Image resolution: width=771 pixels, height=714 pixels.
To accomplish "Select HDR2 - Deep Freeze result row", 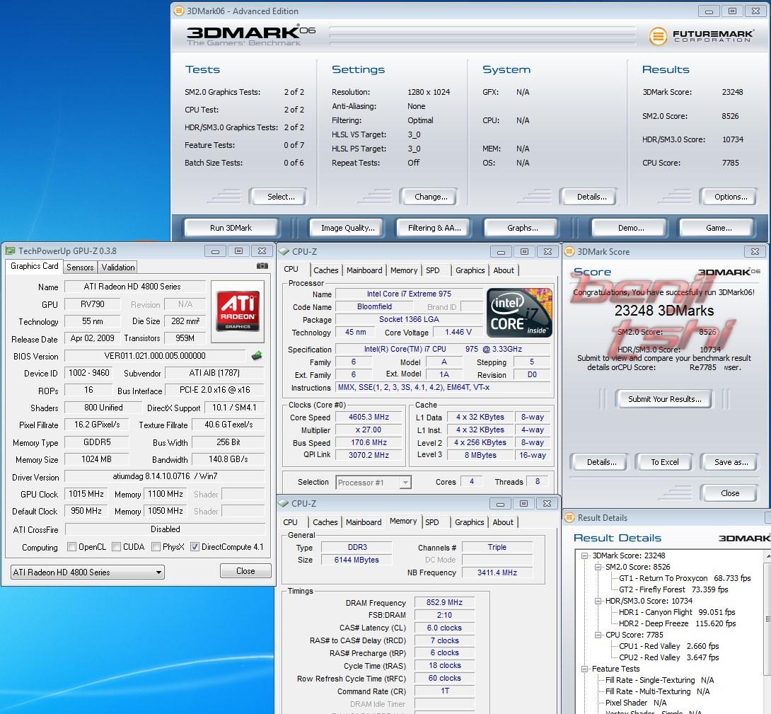I will pos(677,623).
